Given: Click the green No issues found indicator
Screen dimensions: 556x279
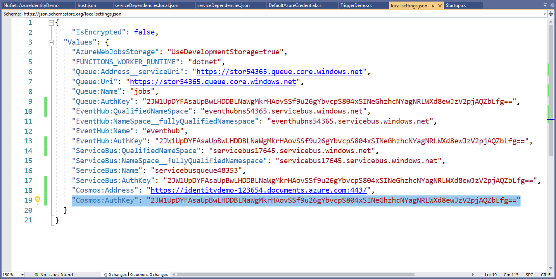Looking at the screenshot, I should point(53,275).
